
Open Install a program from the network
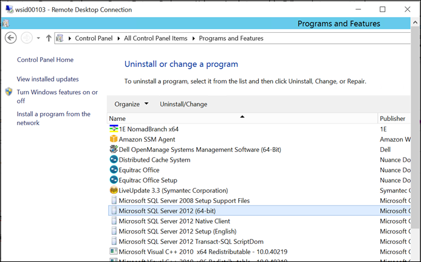point(53,119)
